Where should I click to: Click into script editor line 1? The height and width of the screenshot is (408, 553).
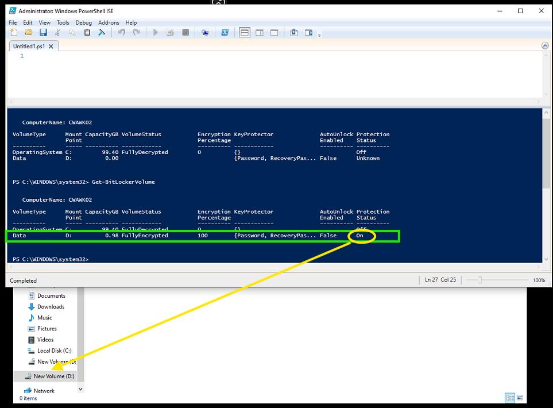[282, 56]
